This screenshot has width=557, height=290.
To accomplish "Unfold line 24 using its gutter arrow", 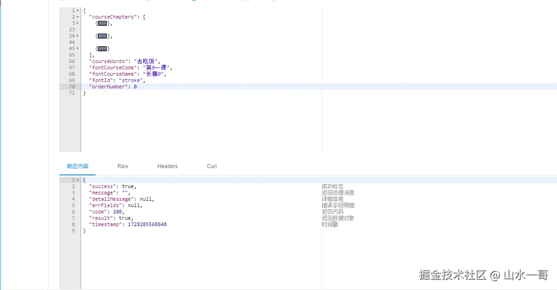I will point(78,36).
